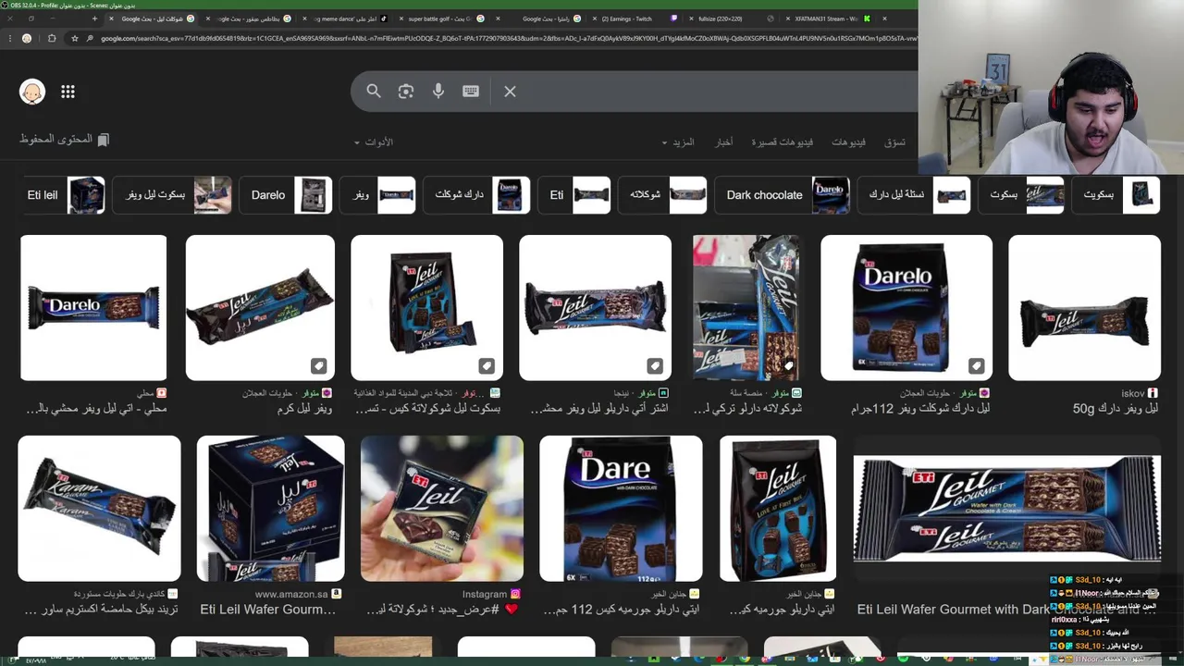The image size is (1184, 666).
Task: Switch to فيديوهات قصيرة short videos tab
Action: click(783, 142)
